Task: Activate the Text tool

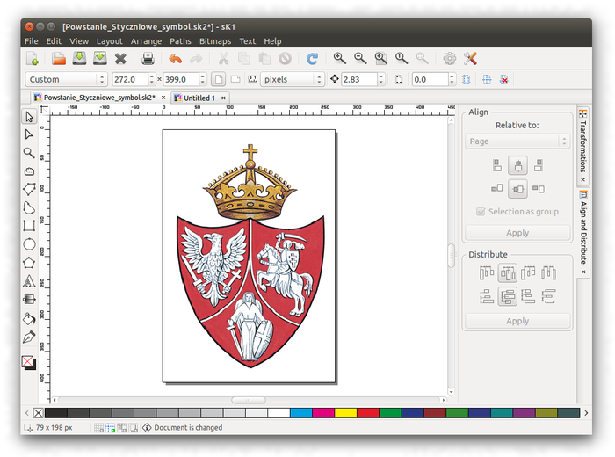Action: (29, 281)
